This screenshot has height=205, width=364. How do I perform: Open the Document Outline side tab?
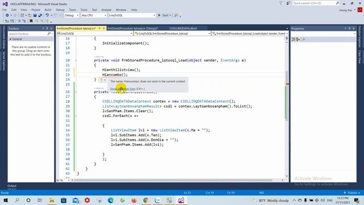pos(4,38)
